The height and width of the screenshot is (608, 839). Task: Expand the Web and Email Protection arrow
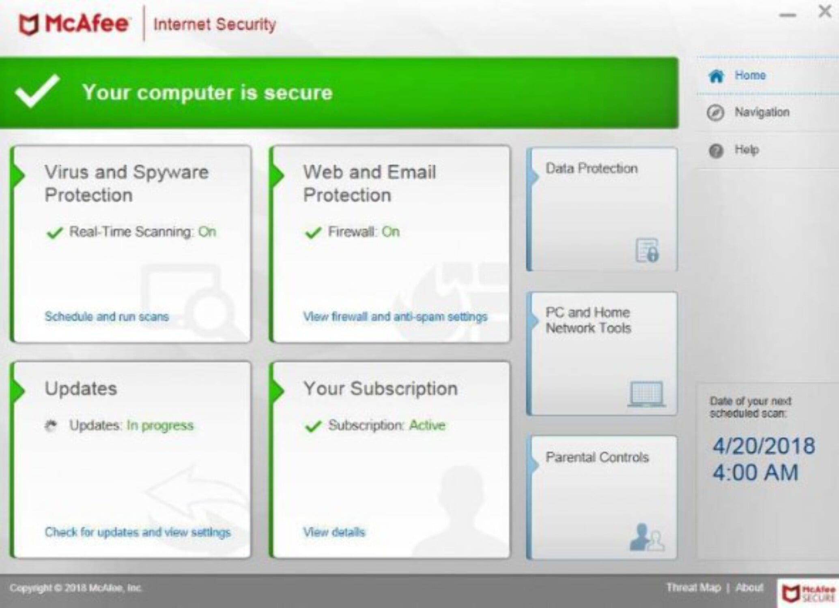tap(278, 175)
